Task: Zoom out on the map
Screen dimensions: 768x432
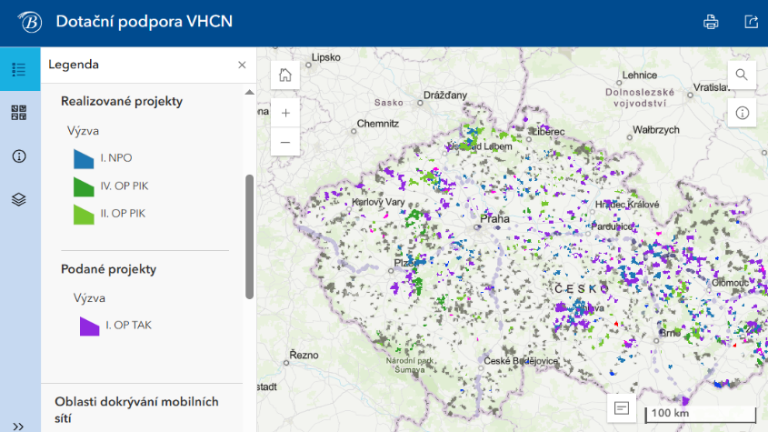Action: [x=285, y=143]
